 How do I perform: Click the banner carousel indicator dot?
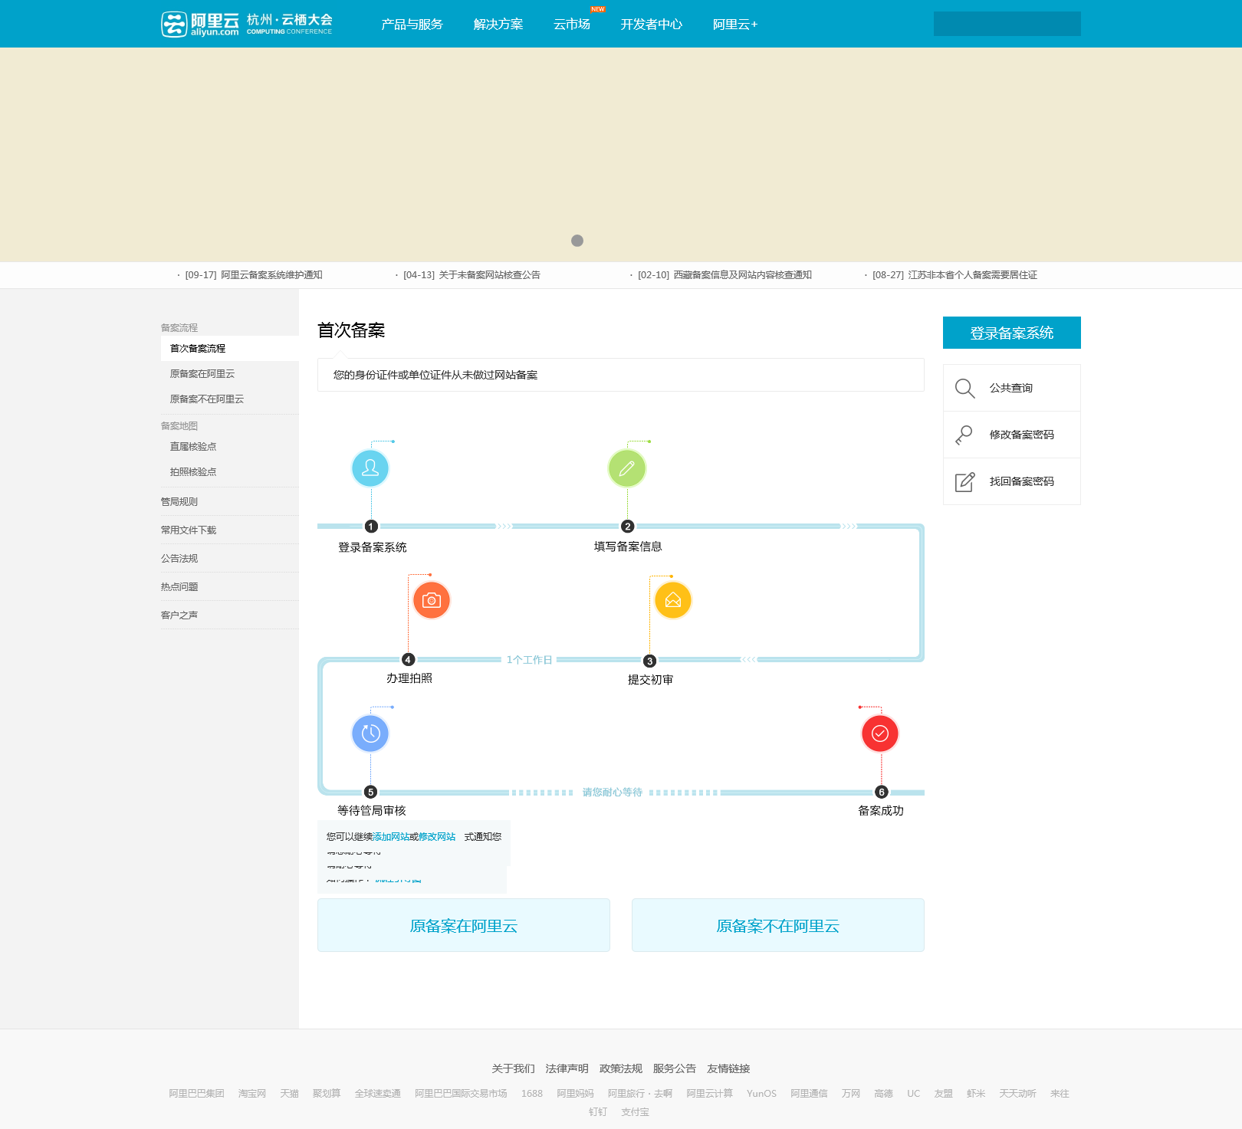tap(577, 241)
